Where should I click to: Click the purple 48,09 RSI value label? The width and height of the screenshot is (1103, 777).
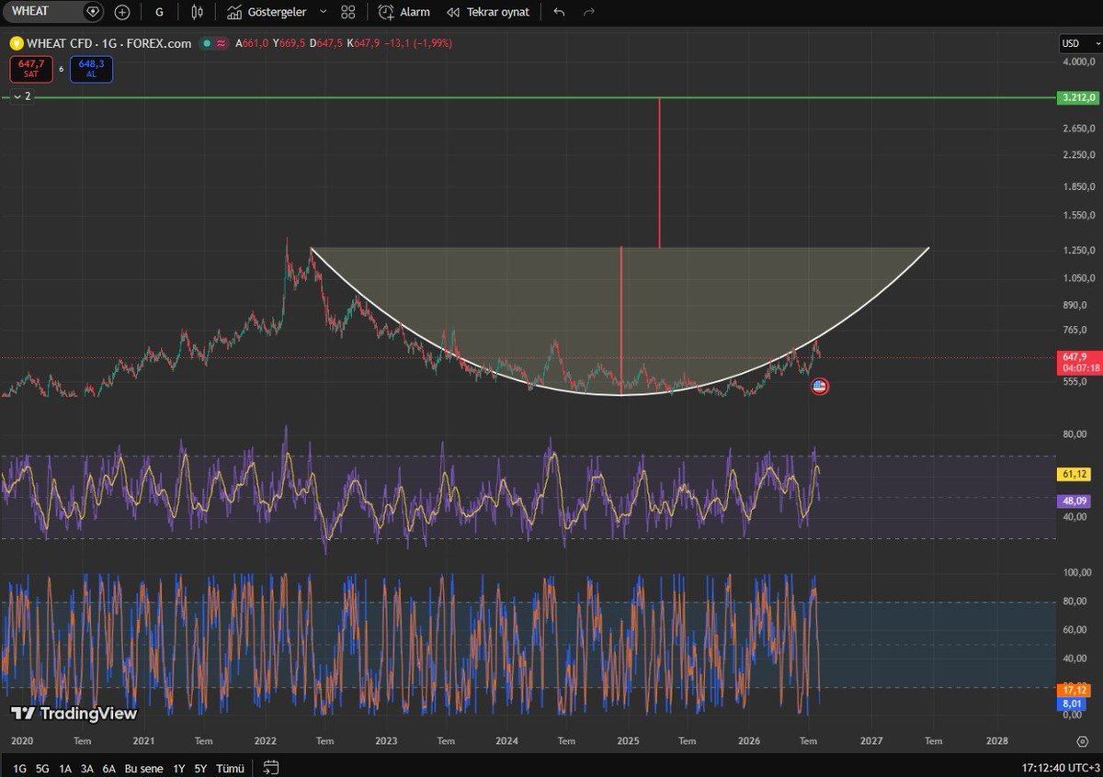[1075, 501]
